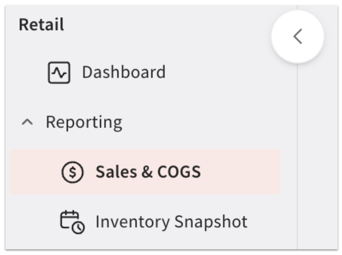Click the upward caret beside Reporting
Screen dimensions: 342x255
pyautogui.click(x=27, y=122)
